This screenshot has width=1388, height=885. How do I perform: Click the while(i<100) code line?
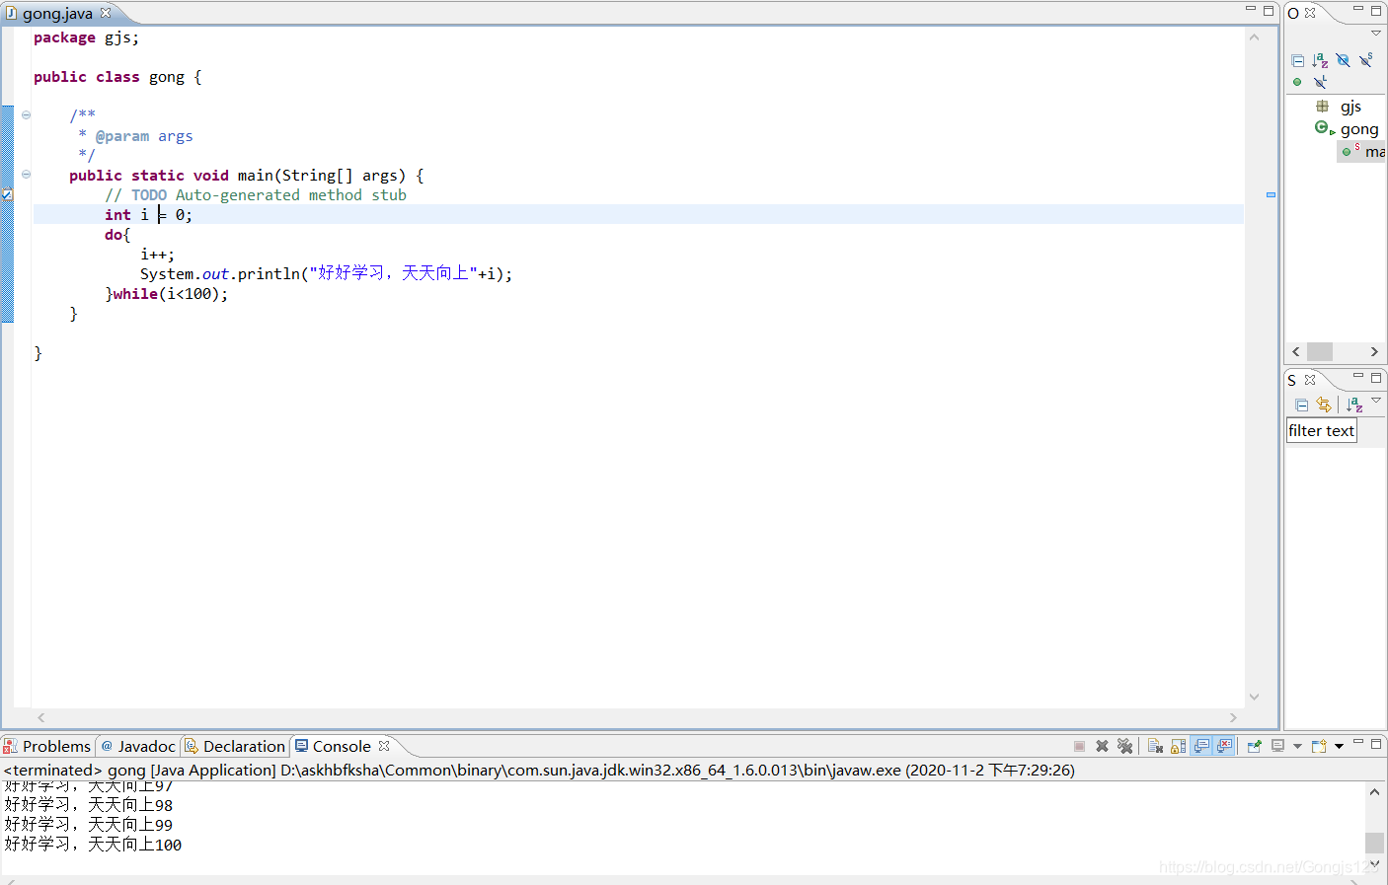[x=167, y=294]
